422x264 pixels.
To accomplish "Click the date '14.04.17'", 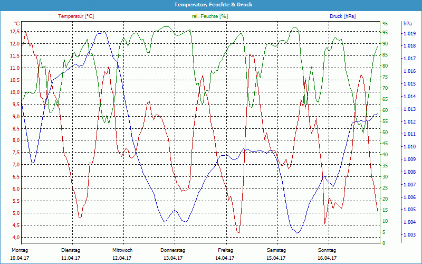I will pyautogui.click(x=225, y=258).
